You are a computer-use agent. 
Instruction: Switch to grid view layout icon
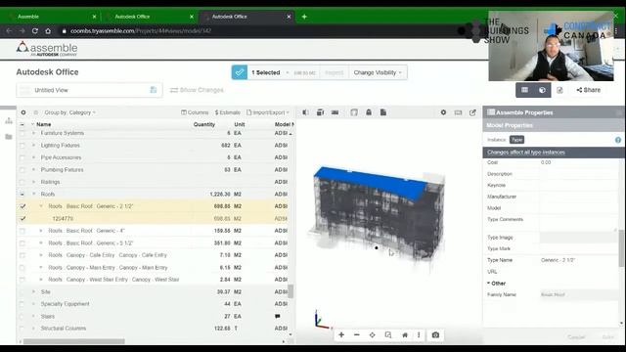(524, 90)
